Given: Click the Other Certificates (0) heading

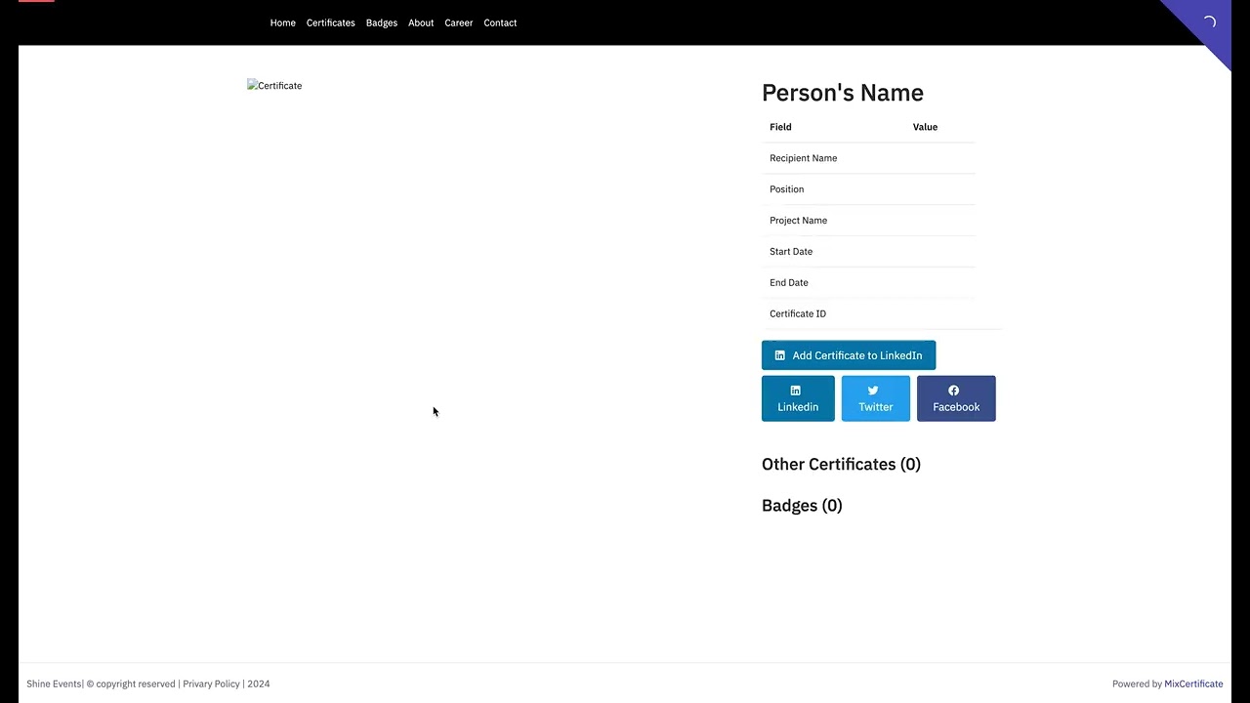Looking at the screenshot, I should pyautogui.click(x=841, y=464).
